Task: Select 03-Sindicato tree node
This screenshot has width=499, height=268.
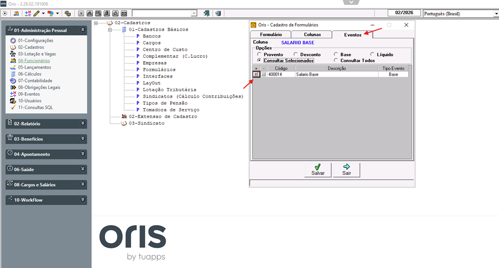Action: (x=146, y=123)
